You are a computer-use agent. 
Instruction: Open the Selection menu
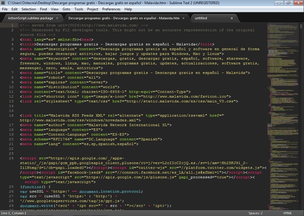click(28, 9)
